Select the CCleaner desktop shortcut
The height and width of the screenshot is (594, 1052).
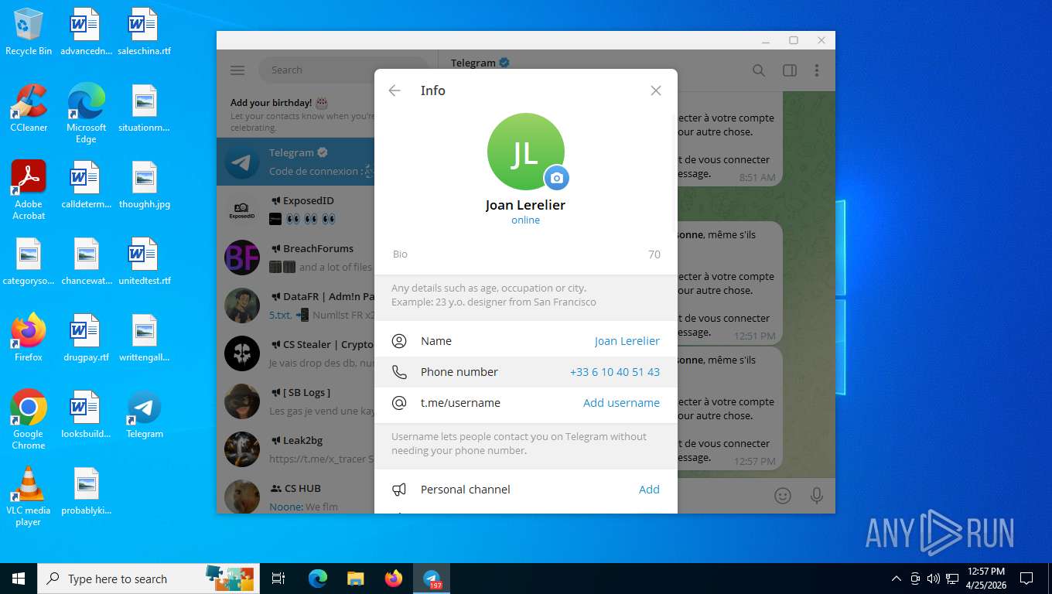coord(29,108)
